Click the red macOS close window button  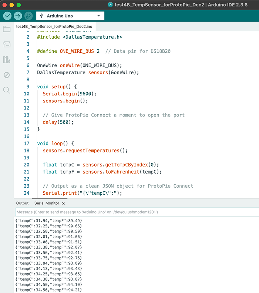(x=4, y=5)
